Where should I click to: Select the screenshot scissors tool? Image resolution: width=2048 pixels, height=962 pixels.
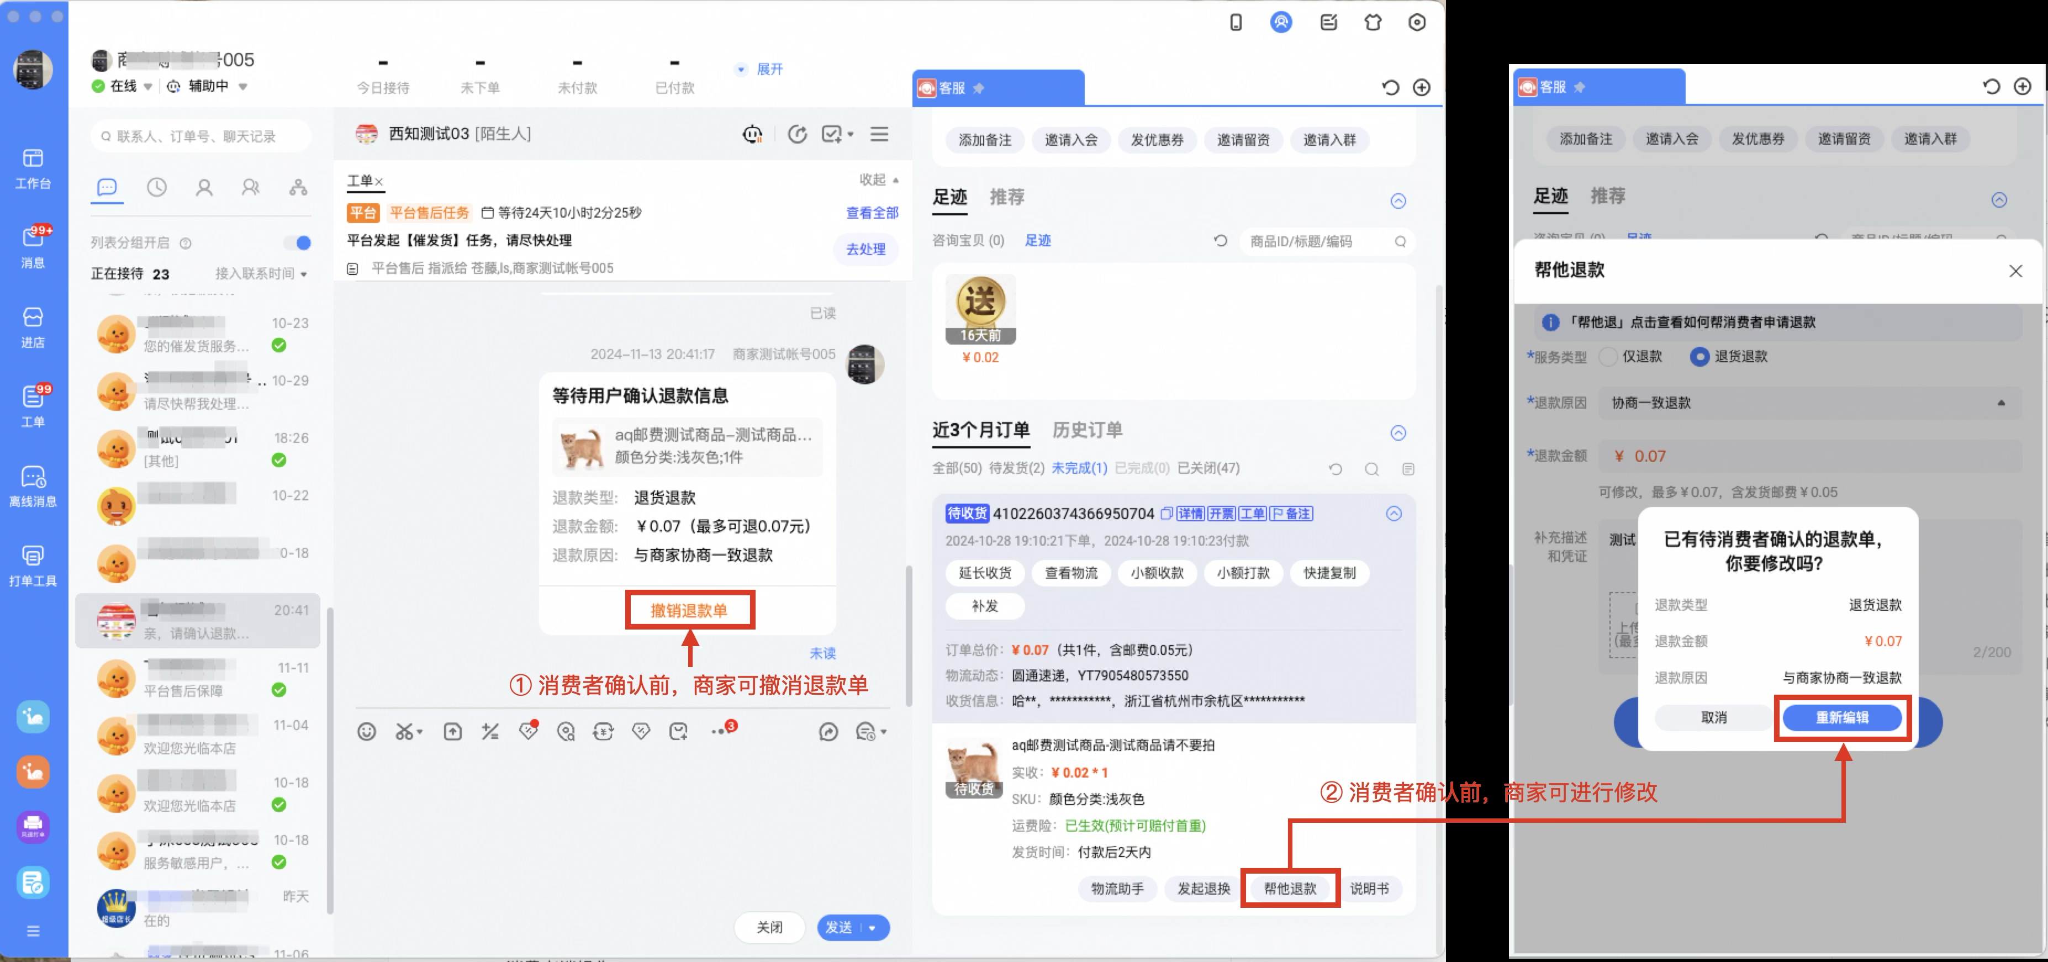click(x=404, y=731)
